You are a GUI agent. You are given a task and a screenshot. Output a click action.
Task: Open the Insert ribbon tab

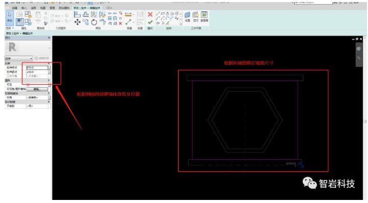coord(24,8)
